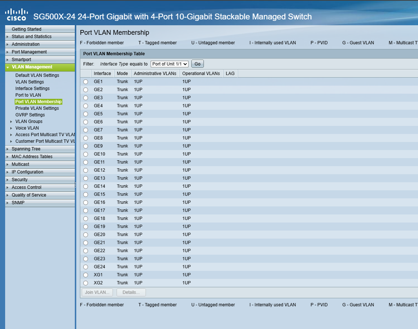Screen dimensions: 418x329
Task: Select the radio button for interface GE12
Action: [x=85, y=170]
